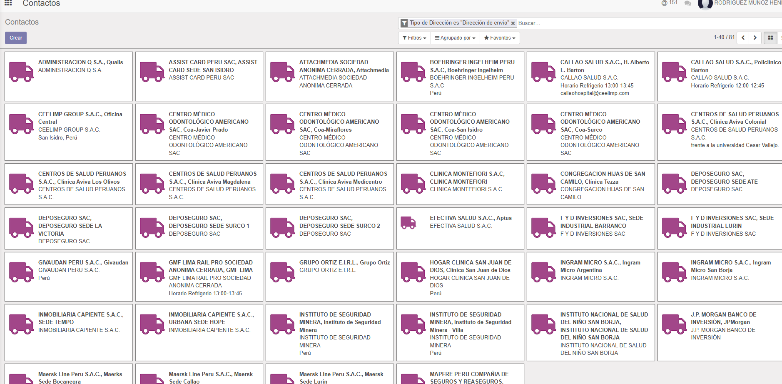The height and width of the screenshot is (384, 782).
Task: Switch to kanban view
Action: coord(770,38)
